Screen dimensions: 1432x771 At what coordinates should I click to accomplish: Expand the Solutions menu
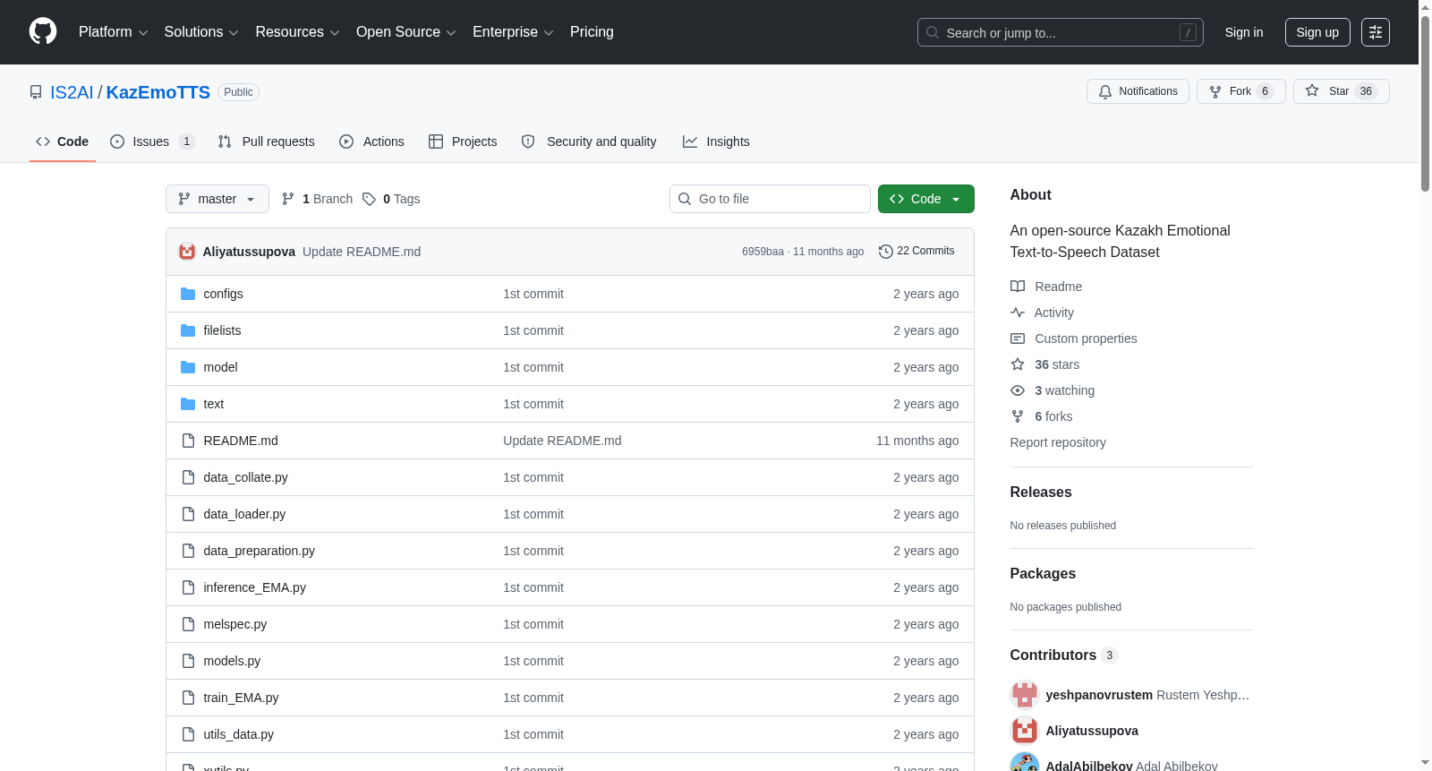pos(201,32)
